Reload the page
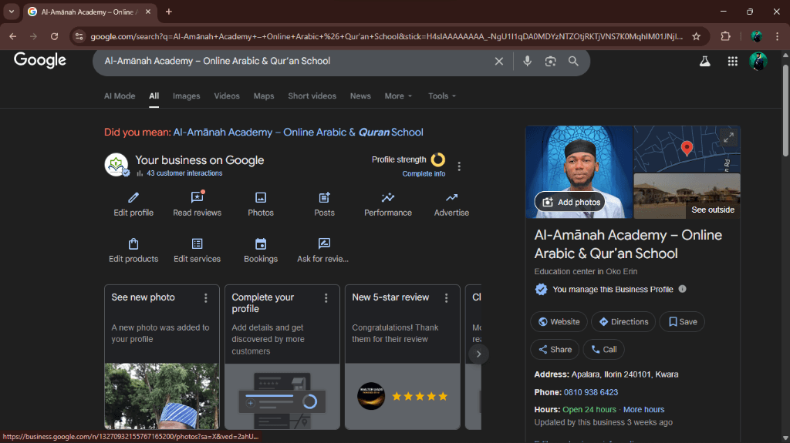790x443 pixels. click(x=55, y=36)
